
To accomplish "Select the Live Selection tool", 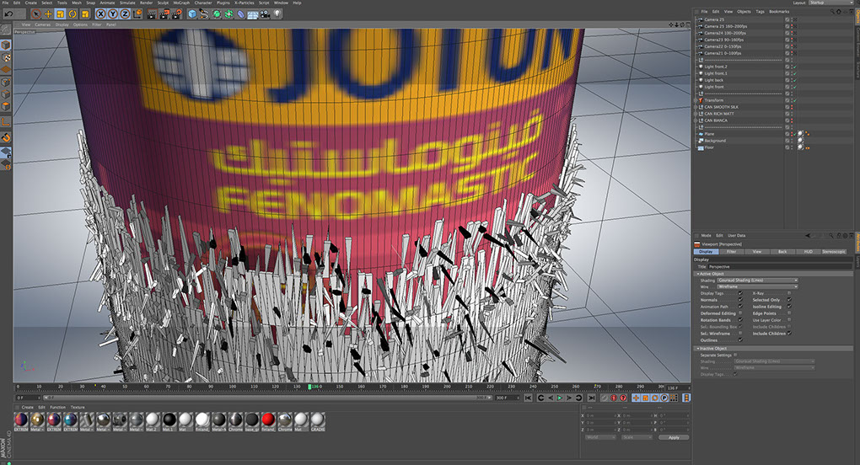I will click(x=36, y=13).
